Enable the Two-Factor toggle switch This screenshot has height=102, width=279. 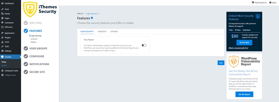pyautogui.click(x=144, y=45)
